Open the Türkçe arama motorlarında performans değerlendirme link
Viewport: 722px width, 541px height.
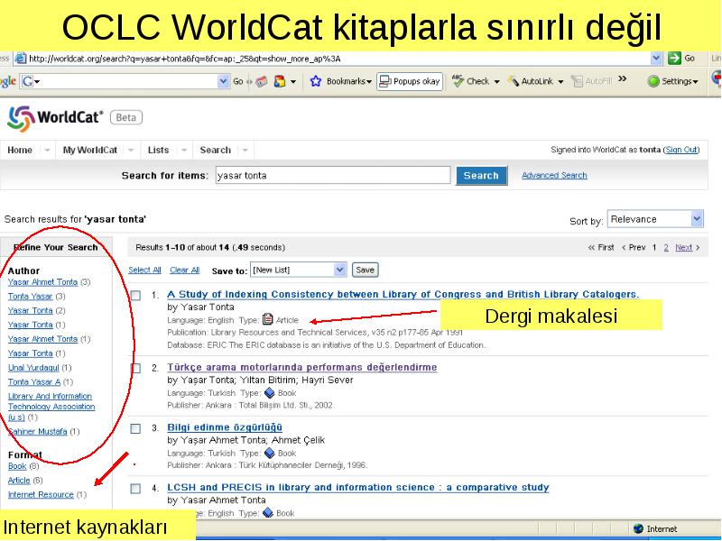pos(302,367)
